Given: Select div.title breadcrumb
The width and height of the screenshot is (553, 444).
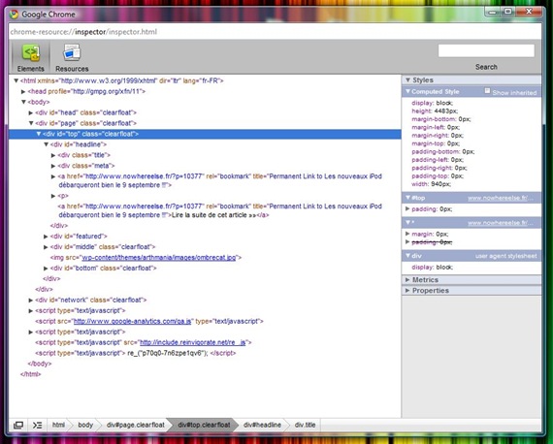Looking at the screenshot, I should click(x=305, y=425).
